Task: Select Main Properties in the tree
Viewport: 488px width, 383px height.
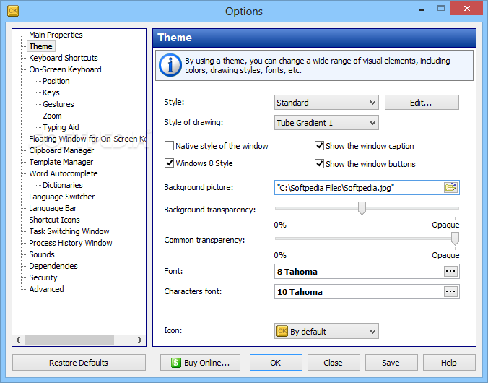Action: point(56,35)
